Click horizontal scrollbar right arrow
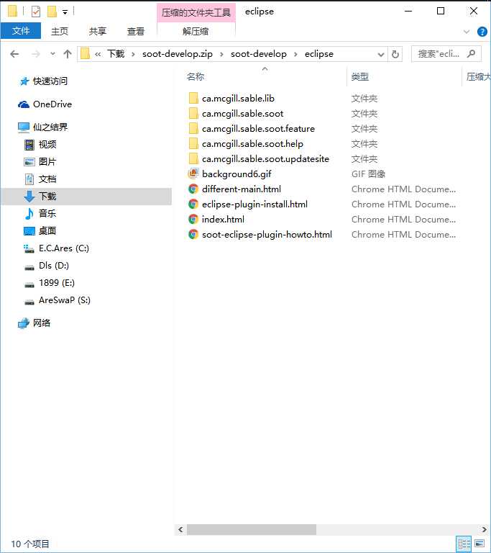 pos(485,529)
